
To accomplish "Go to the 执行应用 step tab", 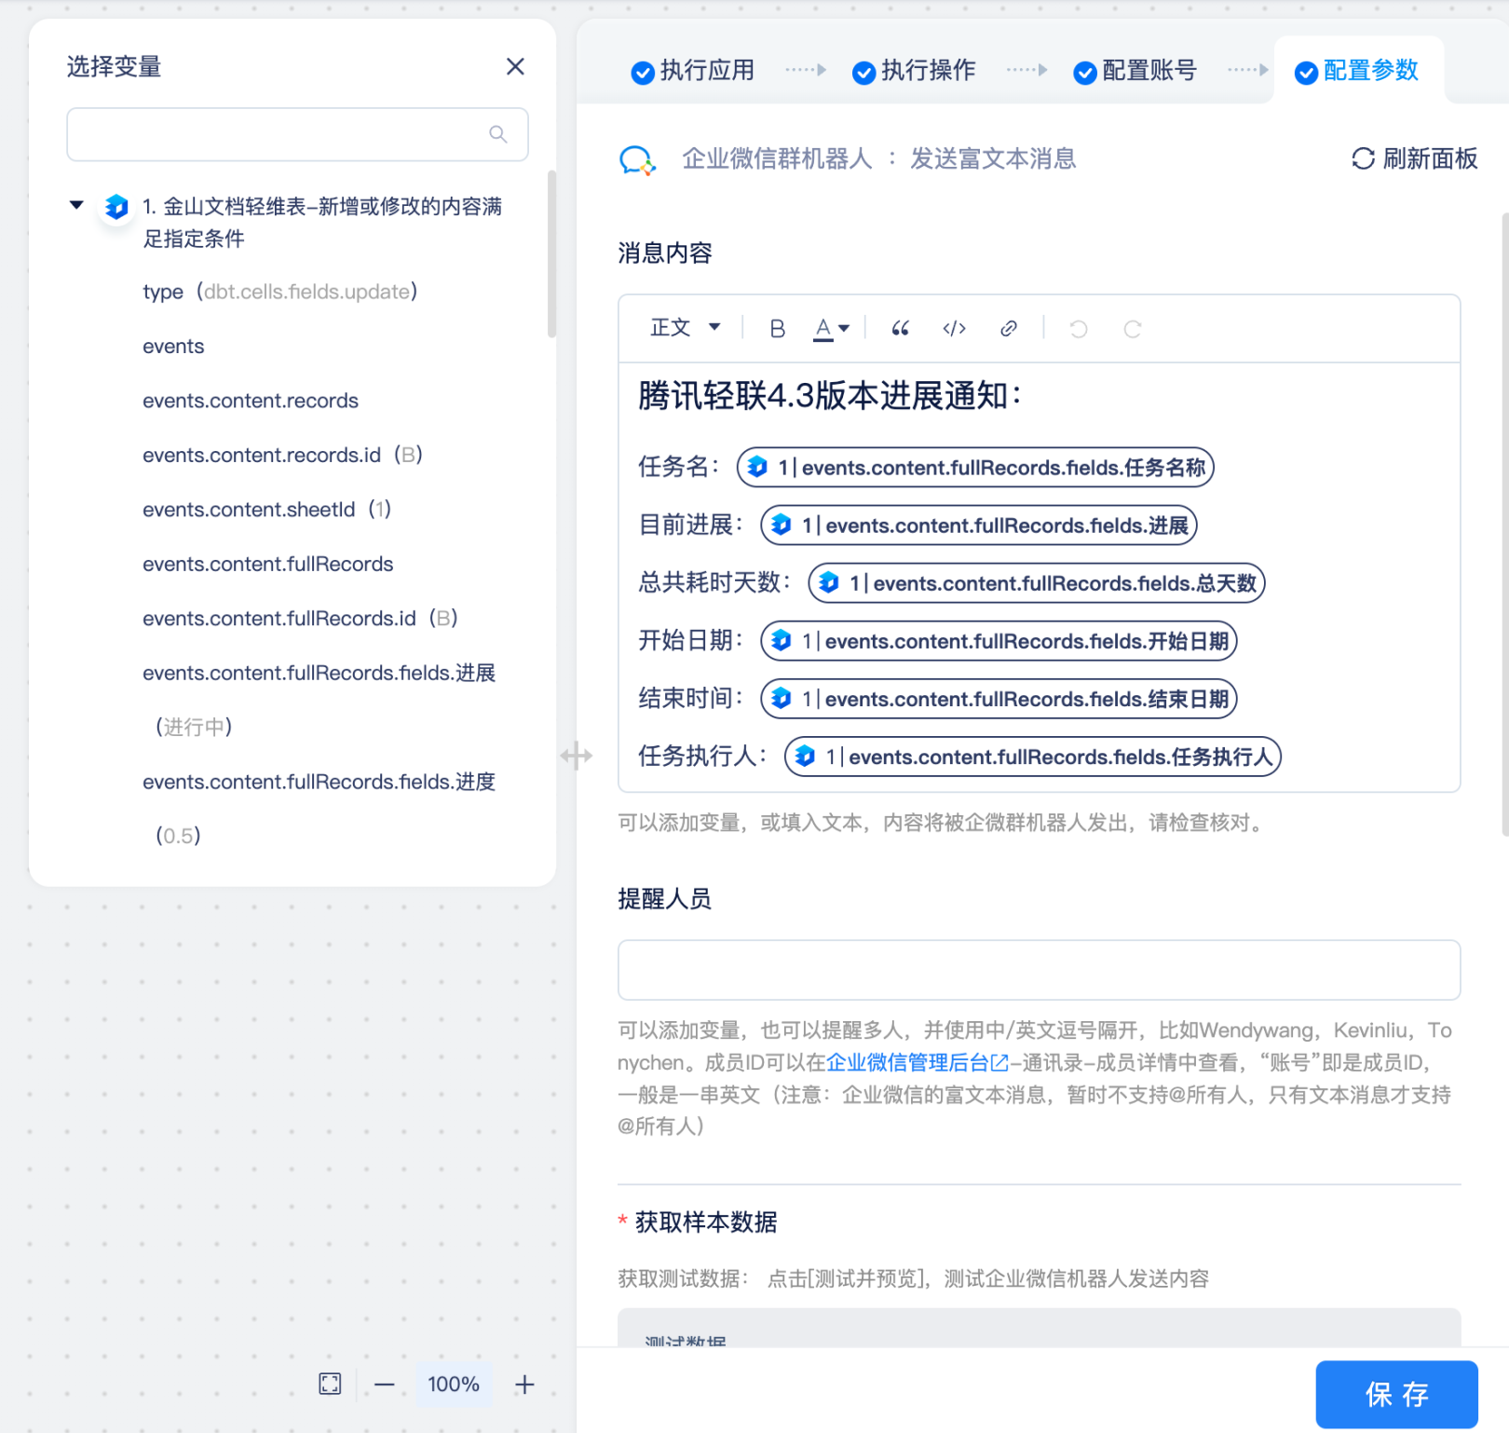I will pos(693,71).
